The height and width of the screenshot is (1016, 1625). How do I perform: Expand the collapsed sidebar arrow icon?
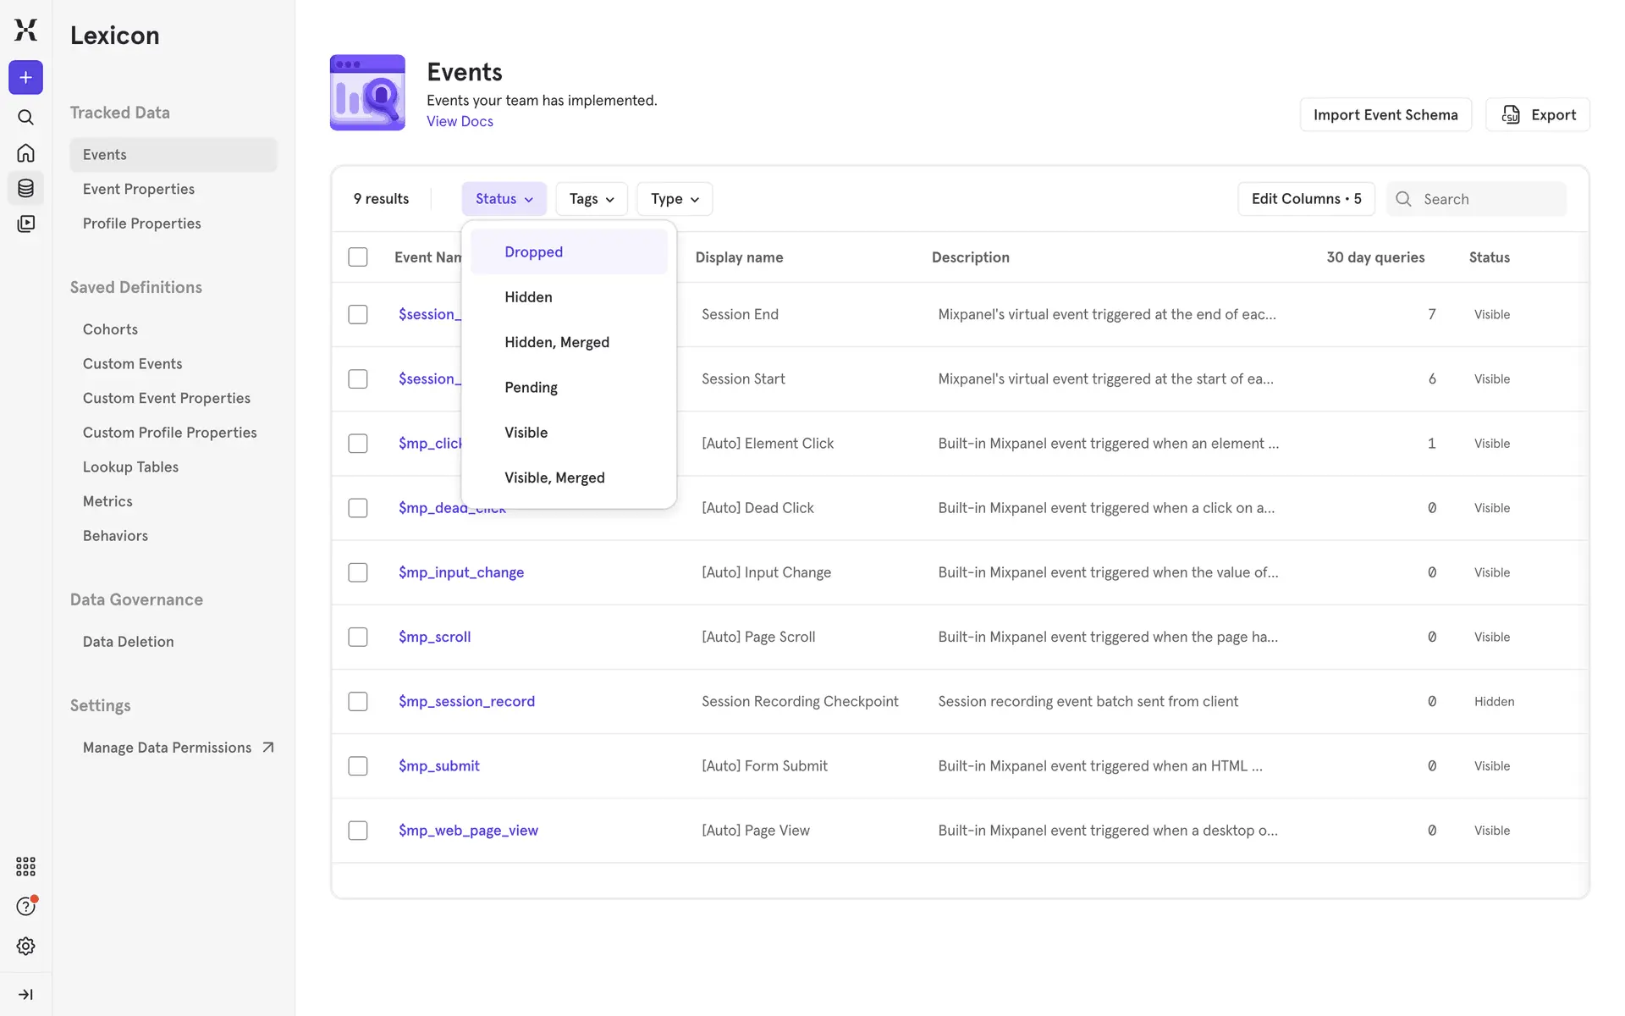(25, 994)
